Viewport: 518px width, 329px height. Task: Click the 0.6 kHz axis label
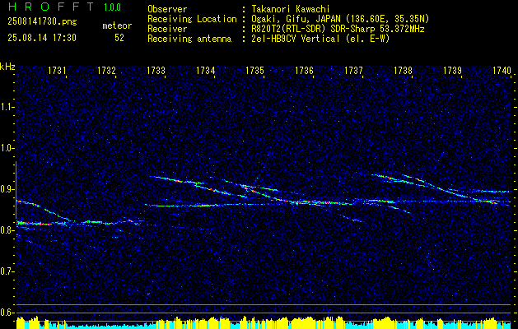tap(7, 313)
